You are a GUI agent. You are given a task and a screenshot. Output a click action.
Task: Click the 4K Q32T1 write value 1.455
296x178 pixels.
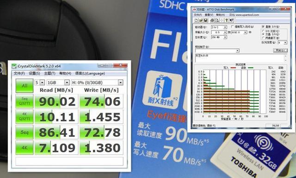coord(102,116)
